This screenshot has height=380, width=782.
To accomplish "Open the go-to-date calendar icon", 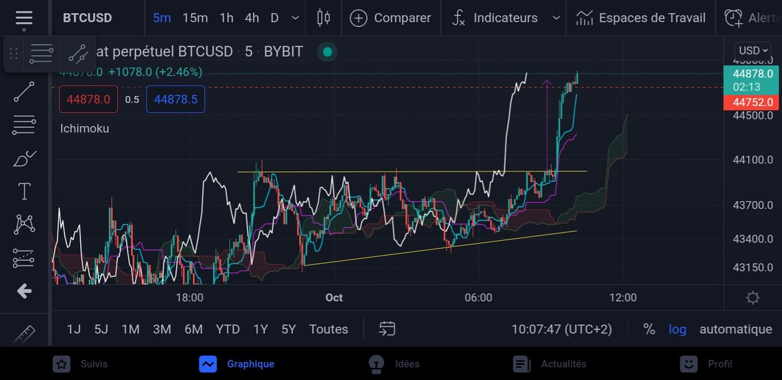I will pyautogui.click(x=387, y=329).
